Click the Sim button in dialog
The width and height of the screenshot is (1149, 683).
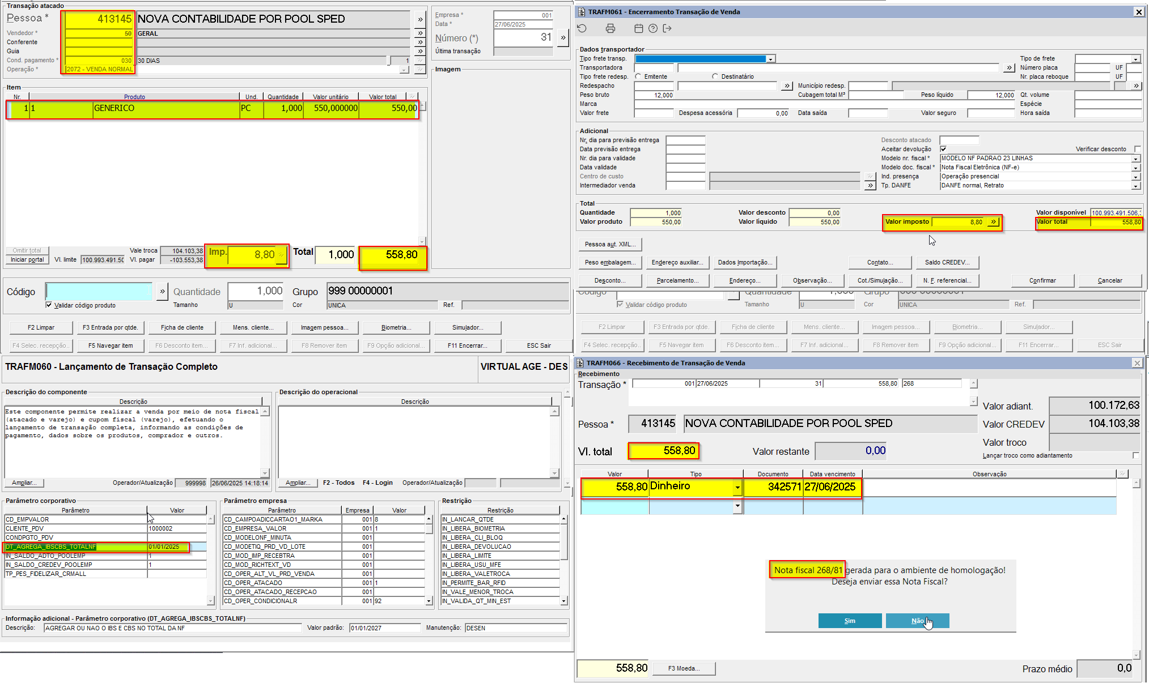click(x=850, y=621)
